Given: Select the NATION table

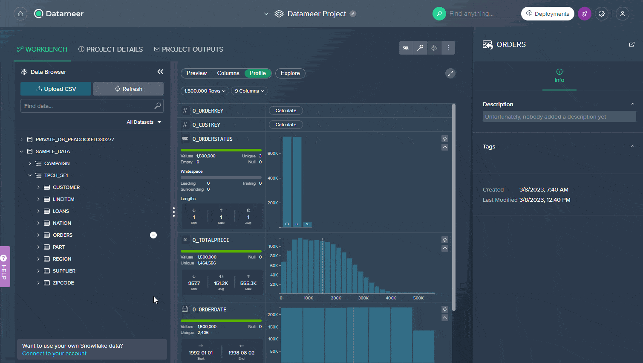Looking at the screenshot, I should tap(62, 223).
